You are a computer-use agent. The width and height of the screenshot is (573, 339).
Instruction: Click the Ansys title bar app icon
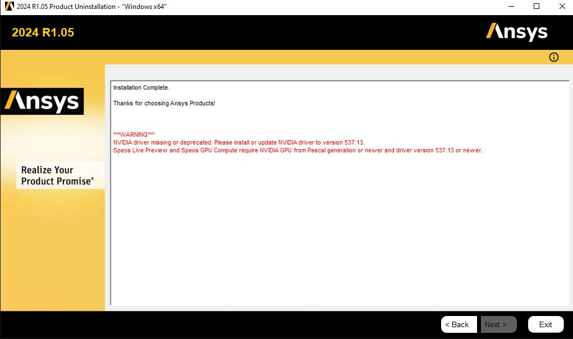[9, 6]
